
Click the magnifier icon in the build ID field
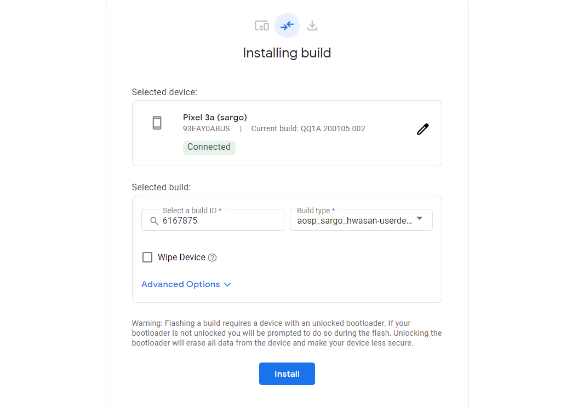click(x=154, y=221)
